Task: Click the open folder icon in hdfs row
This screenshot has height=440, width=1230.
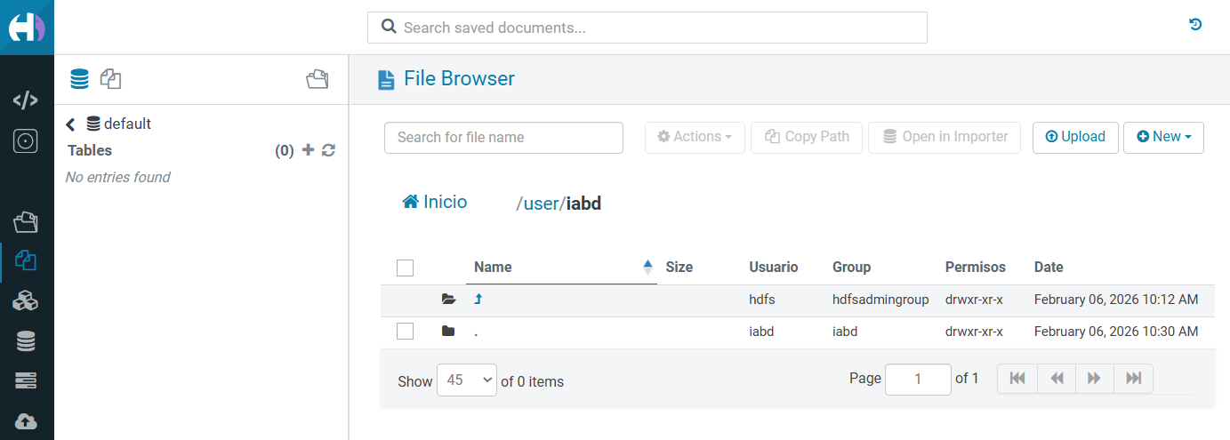Action: [448, 300]
